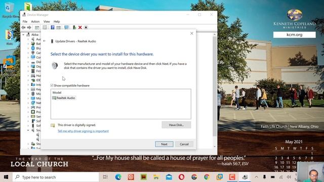The width and height of the screenshot is (324, 182).
Task: Click the volume speaker tray icon
Action: pos(289,177)
